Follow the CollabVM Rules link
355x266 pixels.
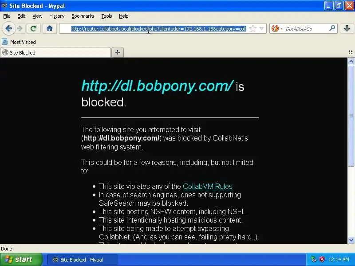pos(207,186)
